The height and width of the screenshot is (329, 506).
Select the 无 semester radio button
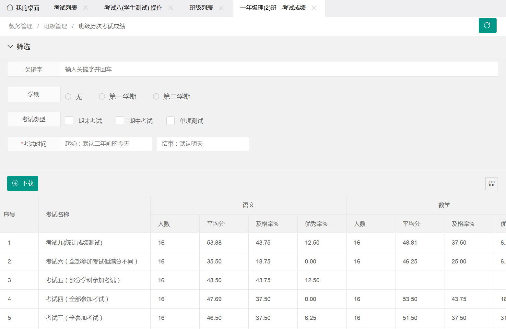coord(68,97)
